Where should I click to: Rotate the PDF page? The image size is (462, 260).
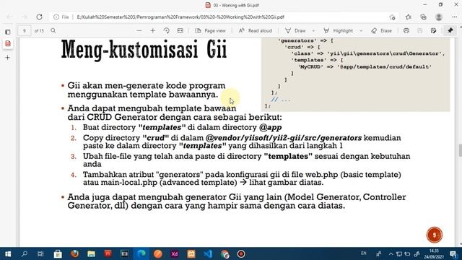coord(167,30)
